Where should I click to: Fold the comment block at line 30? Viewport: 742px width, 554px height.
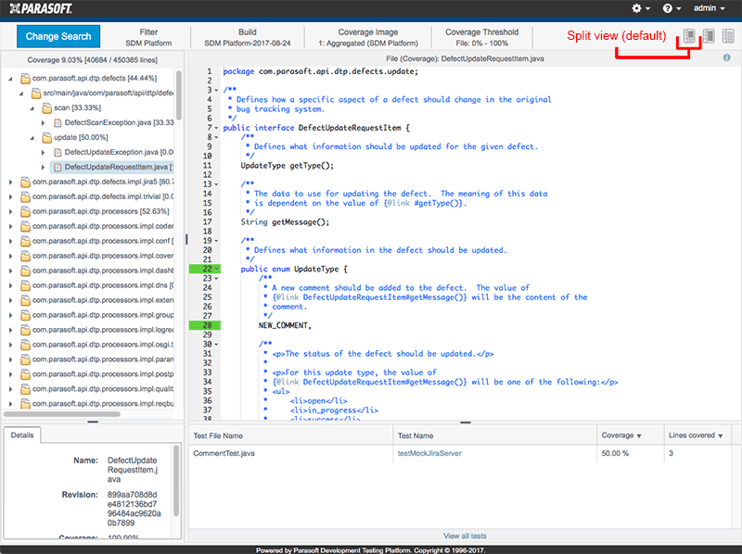(x=217, y=345)
